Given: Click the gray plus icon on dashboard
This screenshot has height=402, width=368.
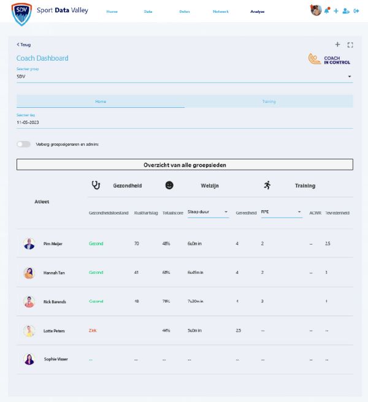Looking at the screenshot, I should pyautogui.click(x=337, y=45).
